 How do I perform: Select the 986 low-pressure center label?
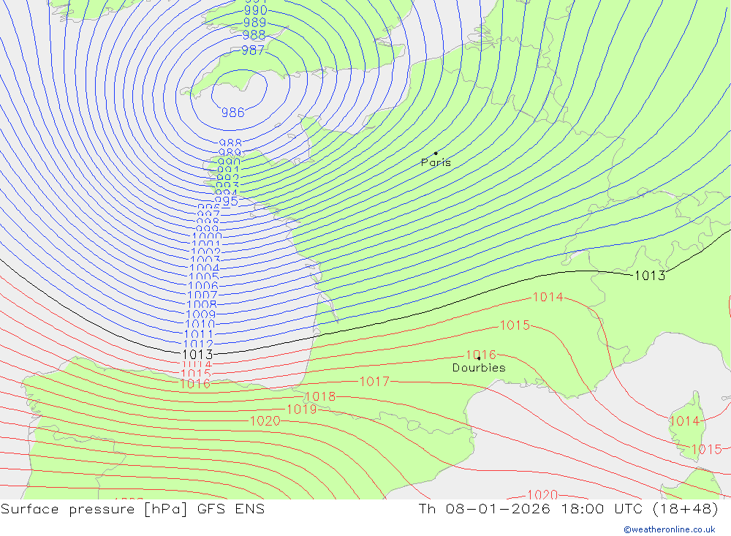(x=232, y=113)
